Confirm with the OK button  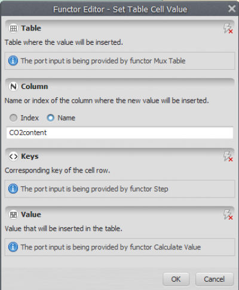click(x=176, y=279)
